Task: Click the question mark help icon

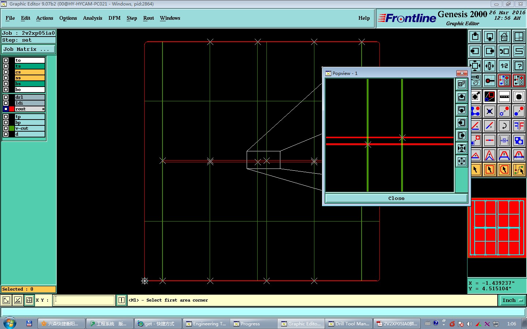Action: click(519, 66)
